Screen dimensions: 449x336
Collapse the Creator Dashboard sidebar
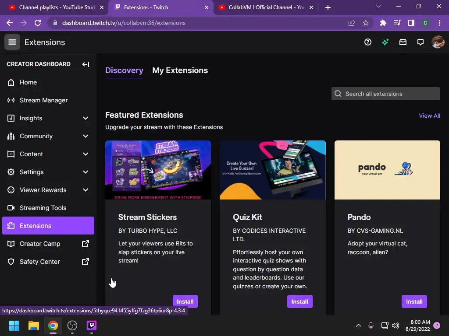(86, 64)
